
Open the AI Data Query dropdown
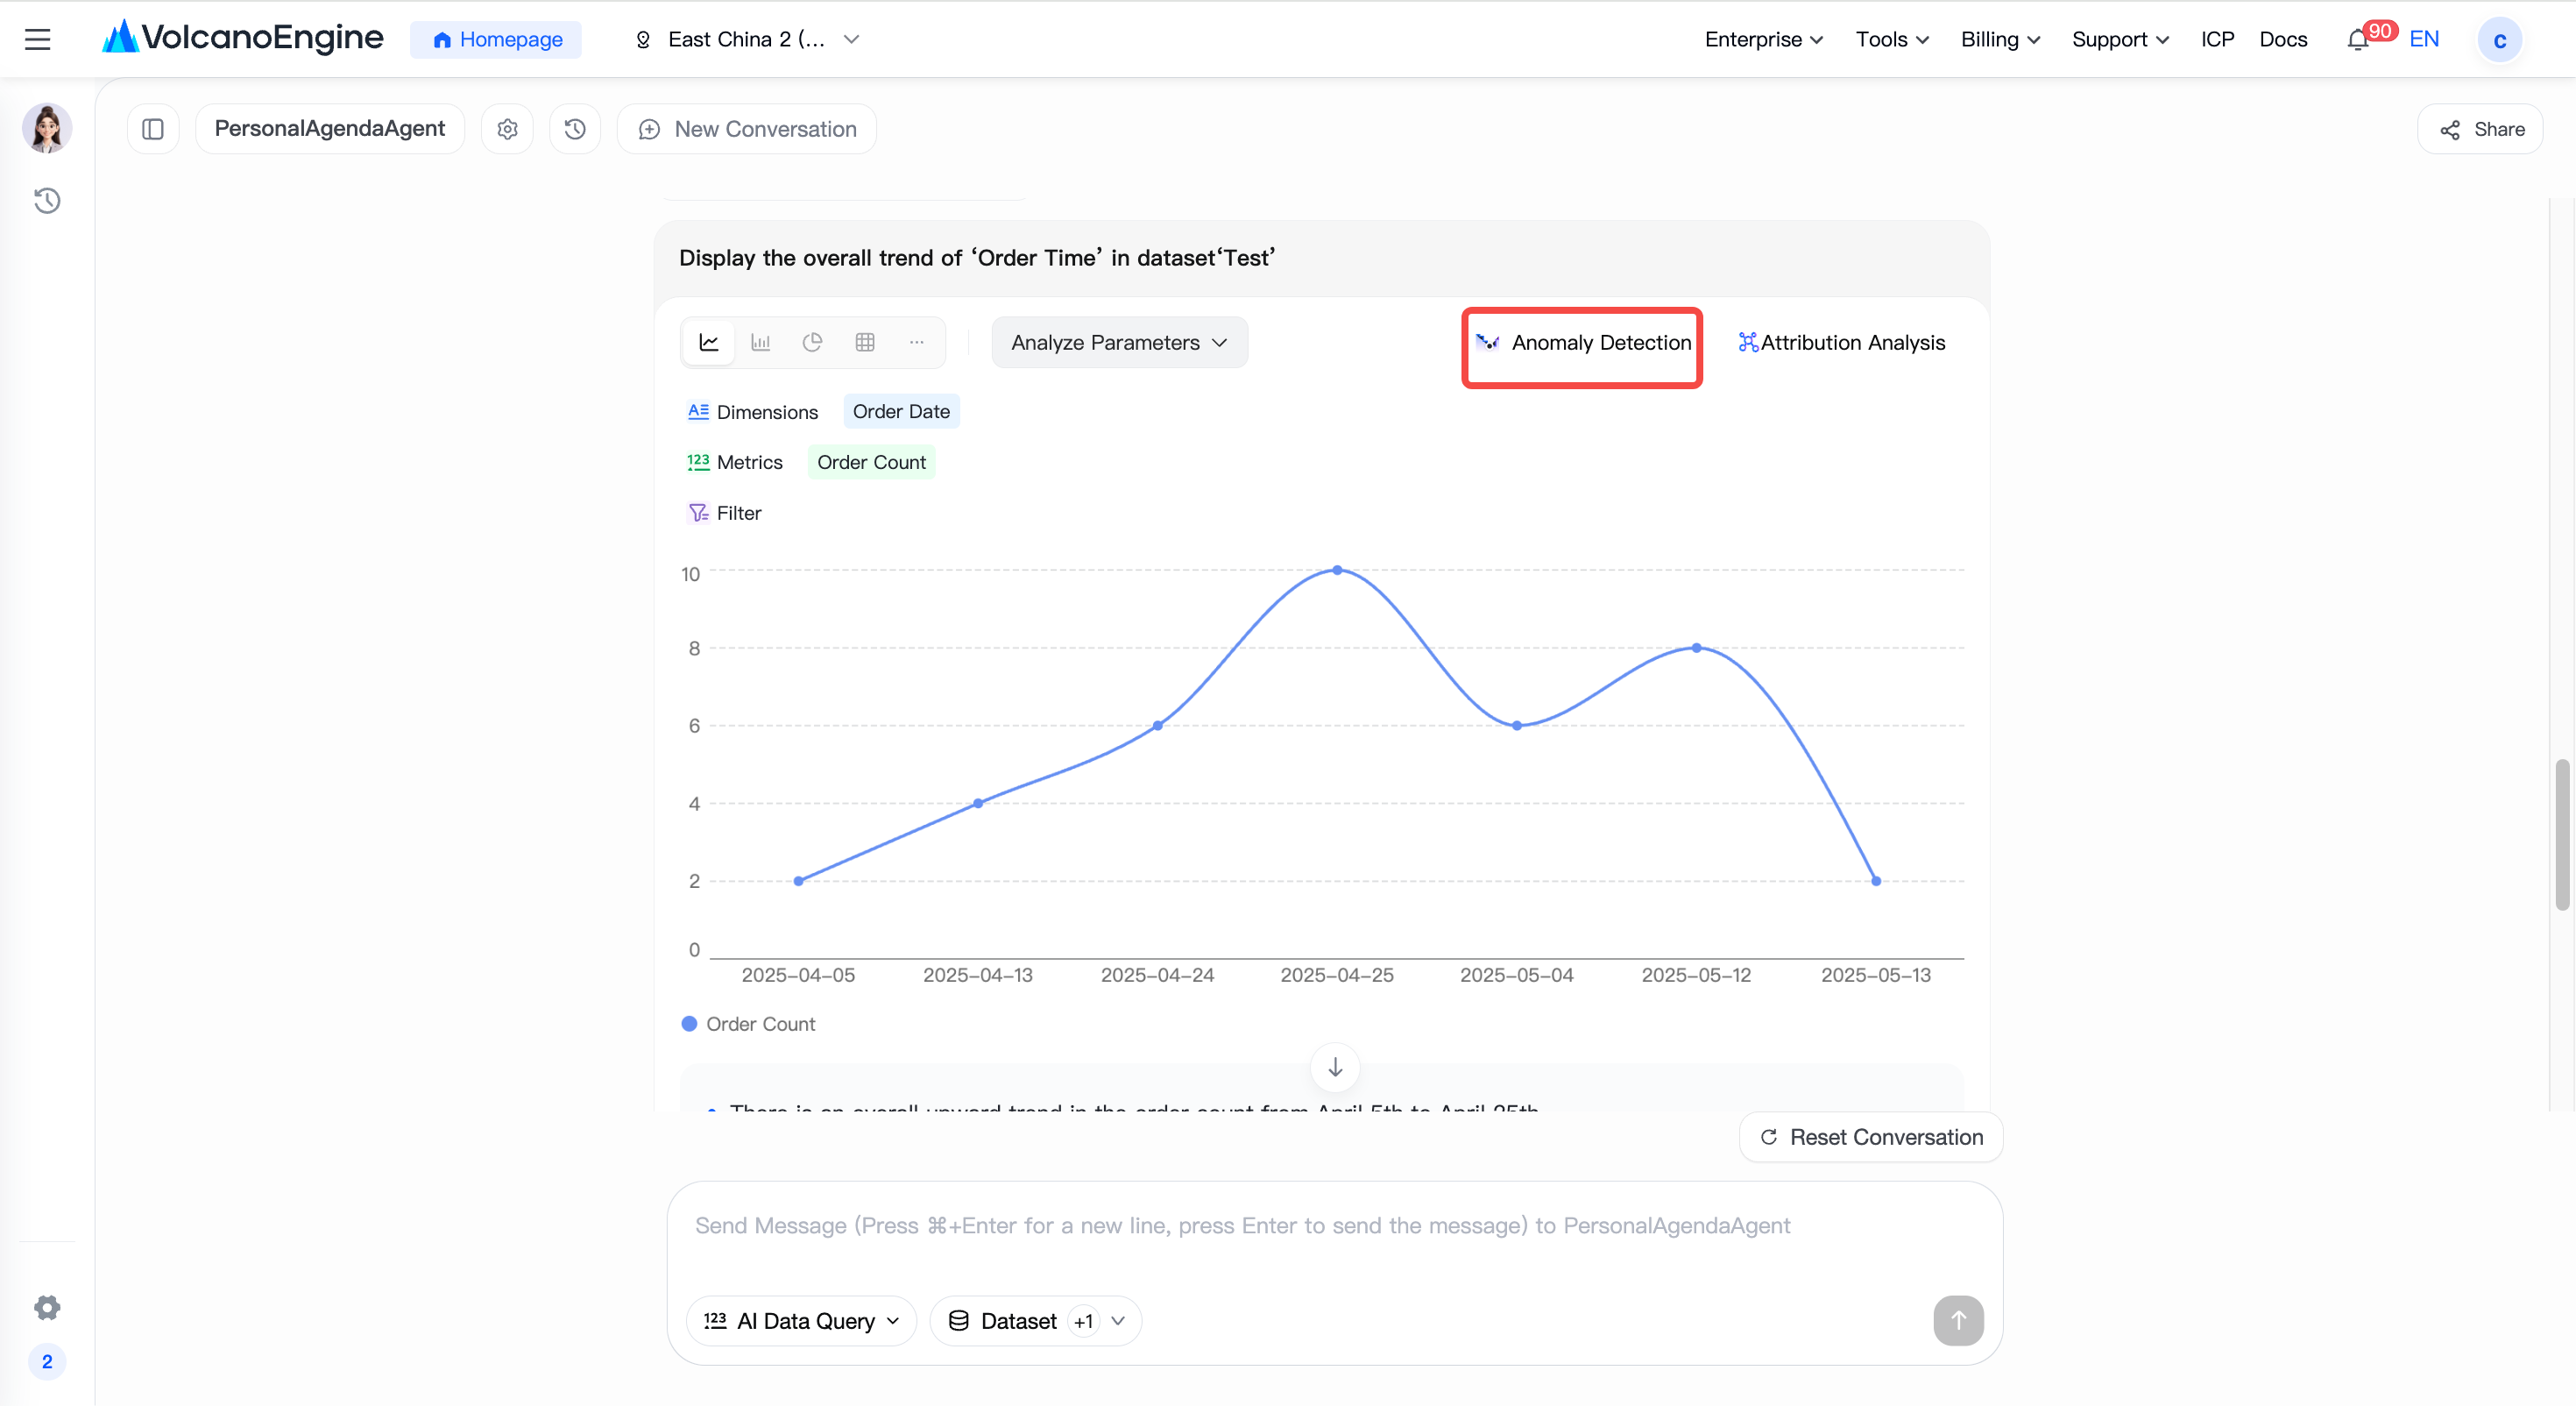(x=801, y=1321)
